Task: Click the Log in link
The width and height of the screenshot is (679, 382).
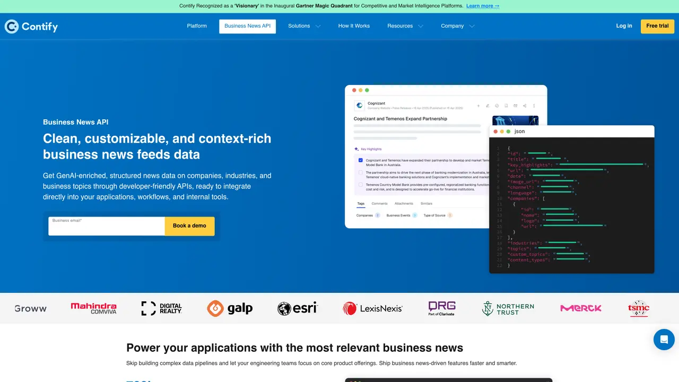Action: click(624, 26)
